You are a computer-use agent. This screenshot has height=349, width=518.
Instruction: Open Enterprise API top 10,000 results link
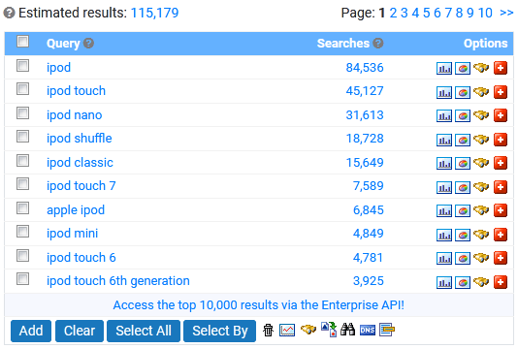(x=259, y=305)
